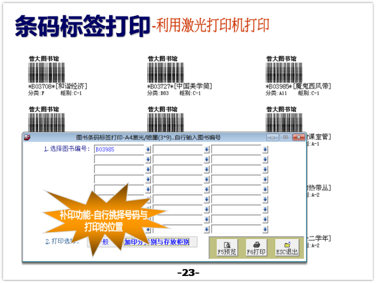The width and height of the screenshot is (376, 283).
Task: Open dropdown arrow of first row middle field
Action: pyautogui.click(x=206, y=149)
